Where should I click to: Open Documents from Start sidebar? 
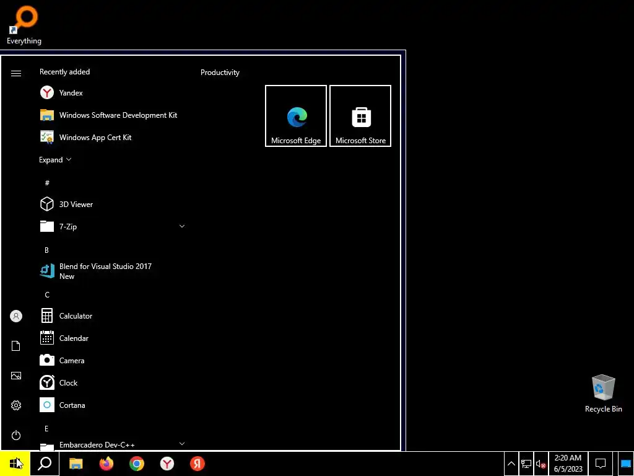[x=15, y=346]
